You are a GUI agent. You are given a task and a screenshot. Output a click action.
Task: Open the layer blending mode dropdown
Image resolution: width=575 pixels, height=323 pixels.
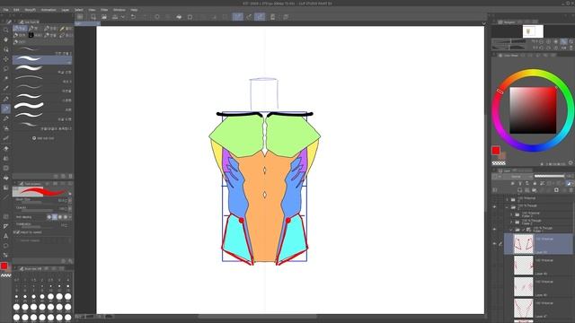517,176
